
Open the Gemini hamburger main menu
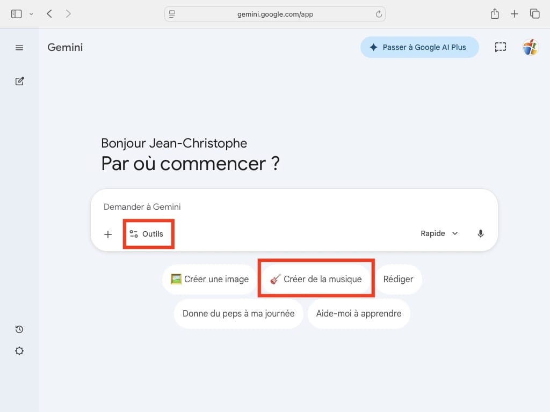pos(19,48)
